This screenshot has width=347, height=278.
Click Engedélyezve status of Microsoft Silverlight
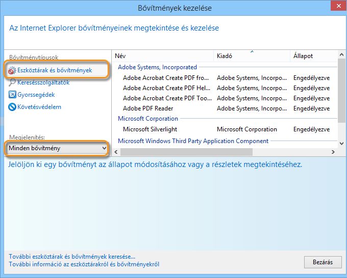pyautogui.click(x=311, y=129)
